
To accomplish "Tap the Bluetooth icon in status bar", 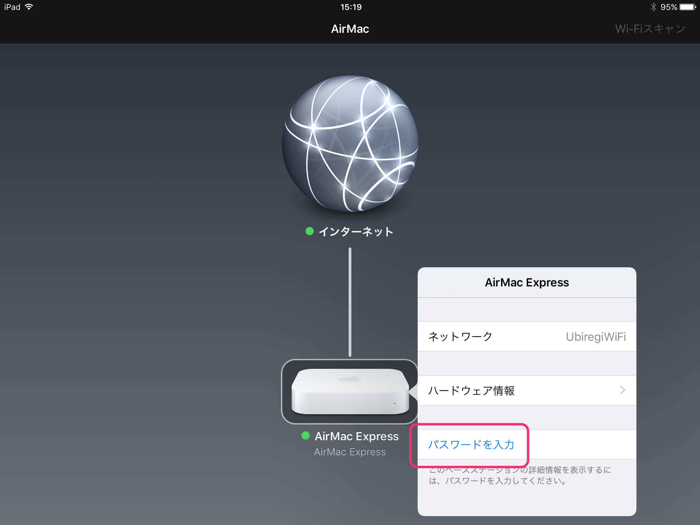I will tap(653, 7).
